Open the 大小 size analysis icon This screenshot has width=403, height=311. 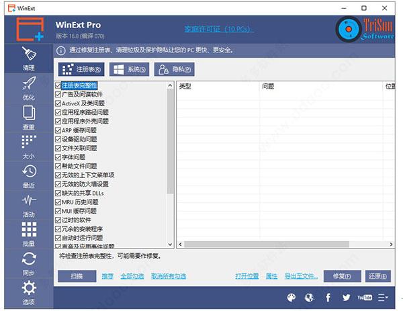(x=29, y=146)
